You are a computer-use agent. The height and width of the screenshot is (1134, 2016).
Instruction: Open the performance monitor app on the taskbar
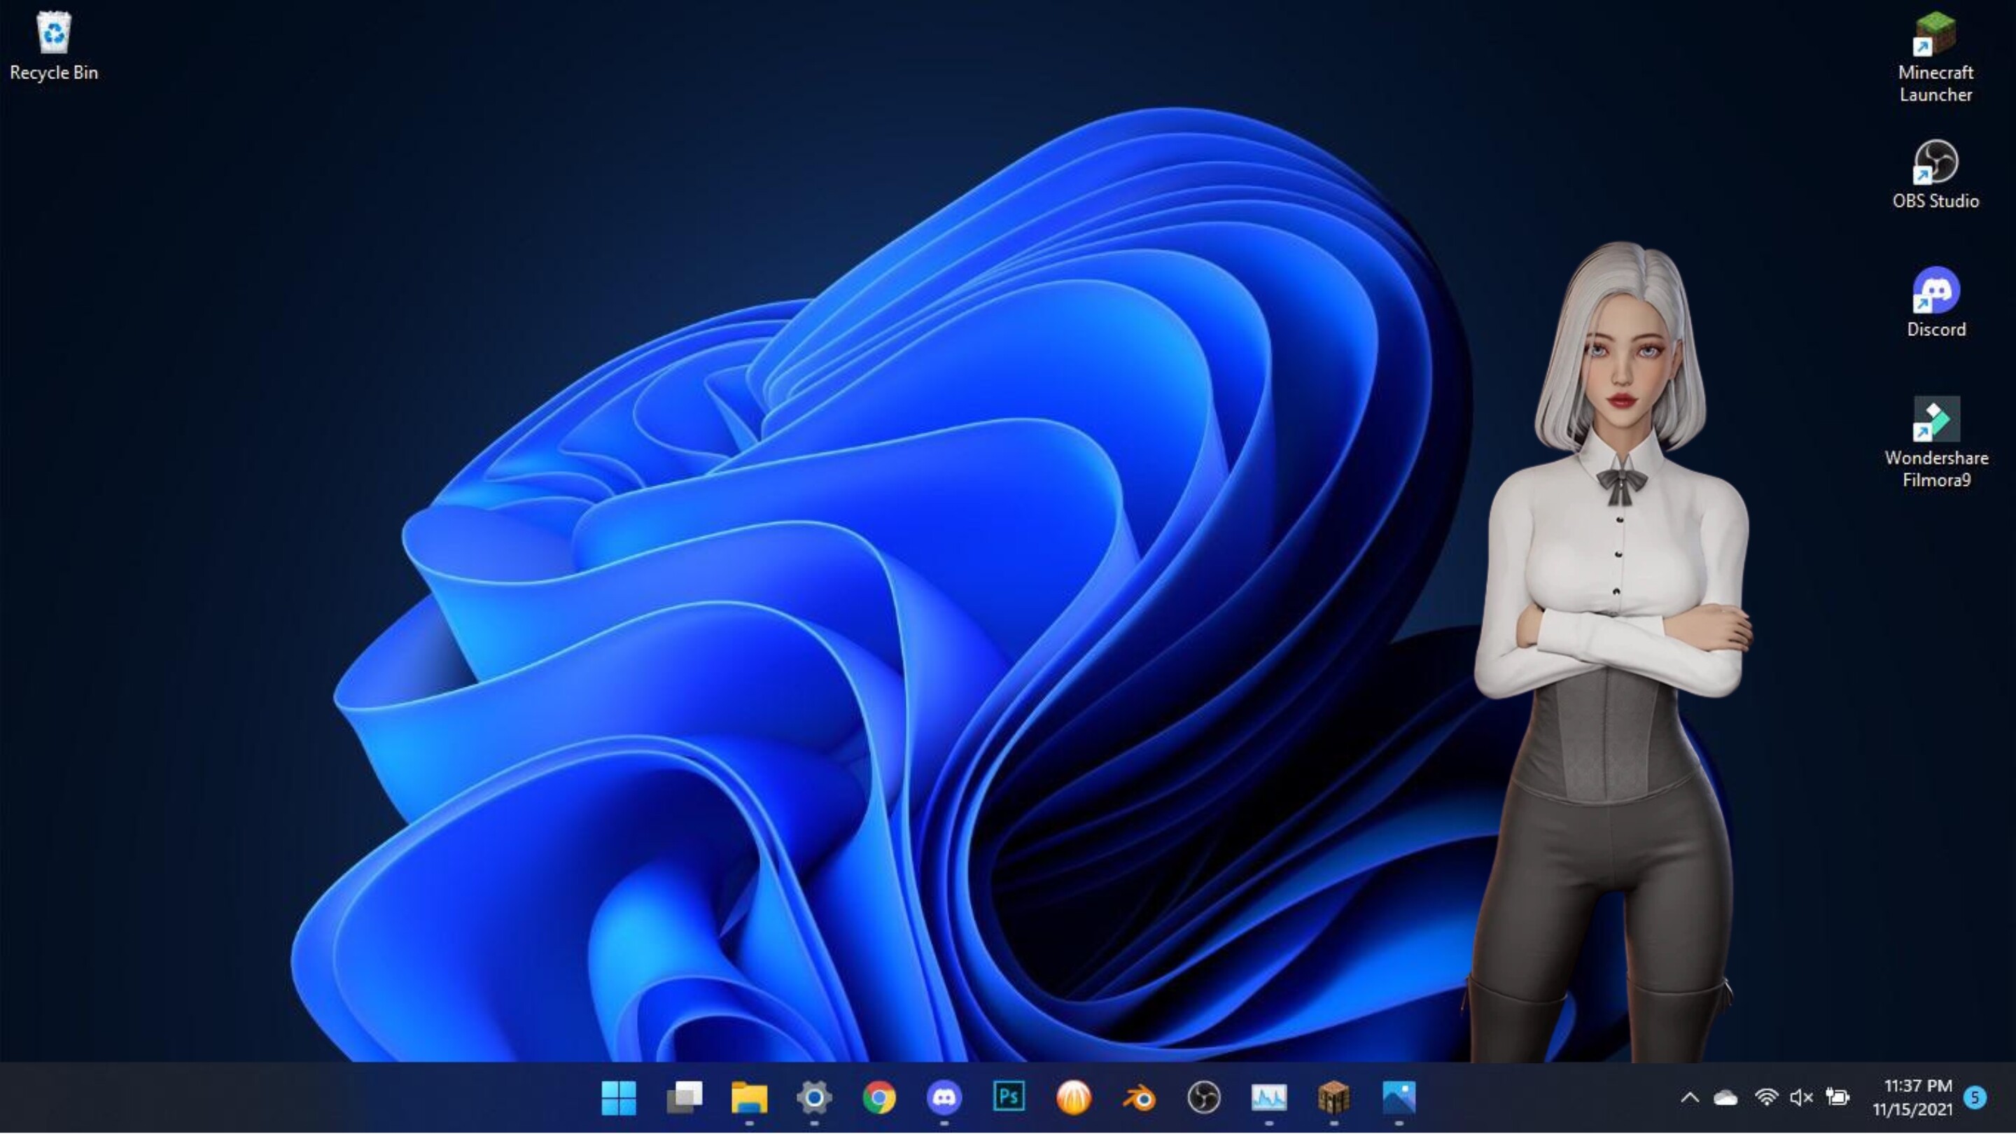click(x=1269, y=1099)
